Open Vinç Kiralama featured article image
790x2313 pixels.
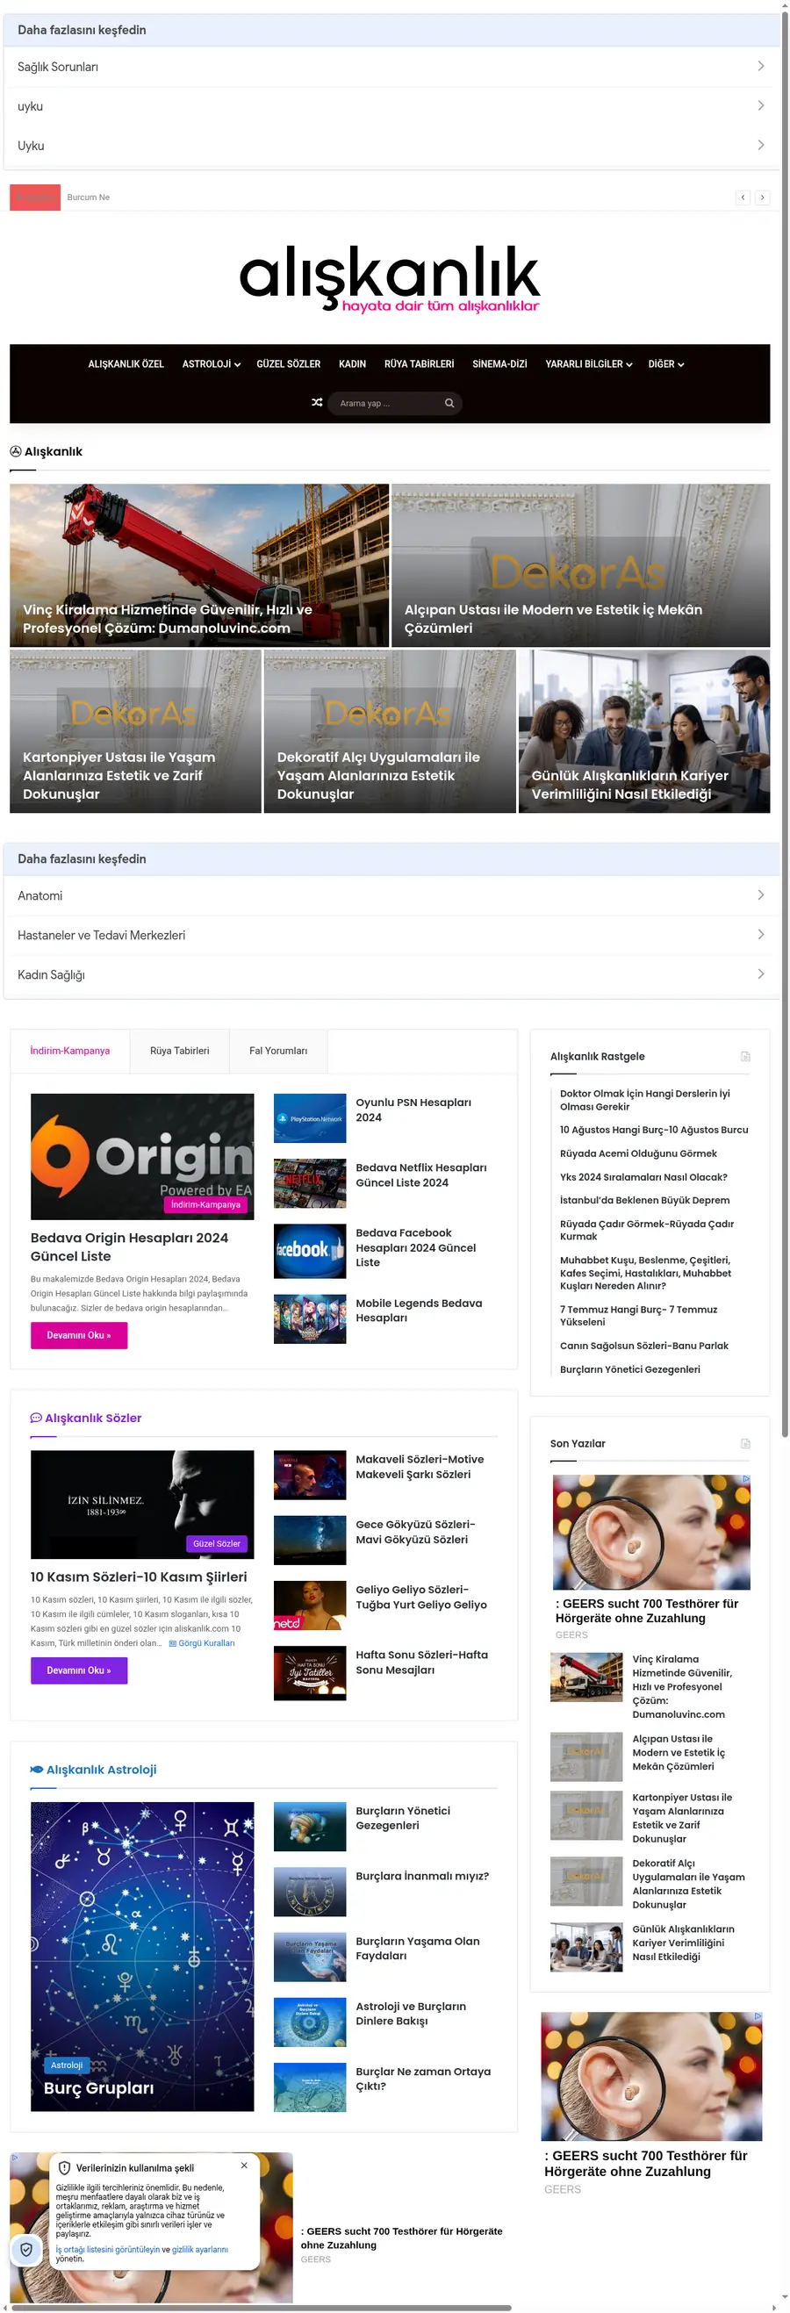tap(199, 565)
